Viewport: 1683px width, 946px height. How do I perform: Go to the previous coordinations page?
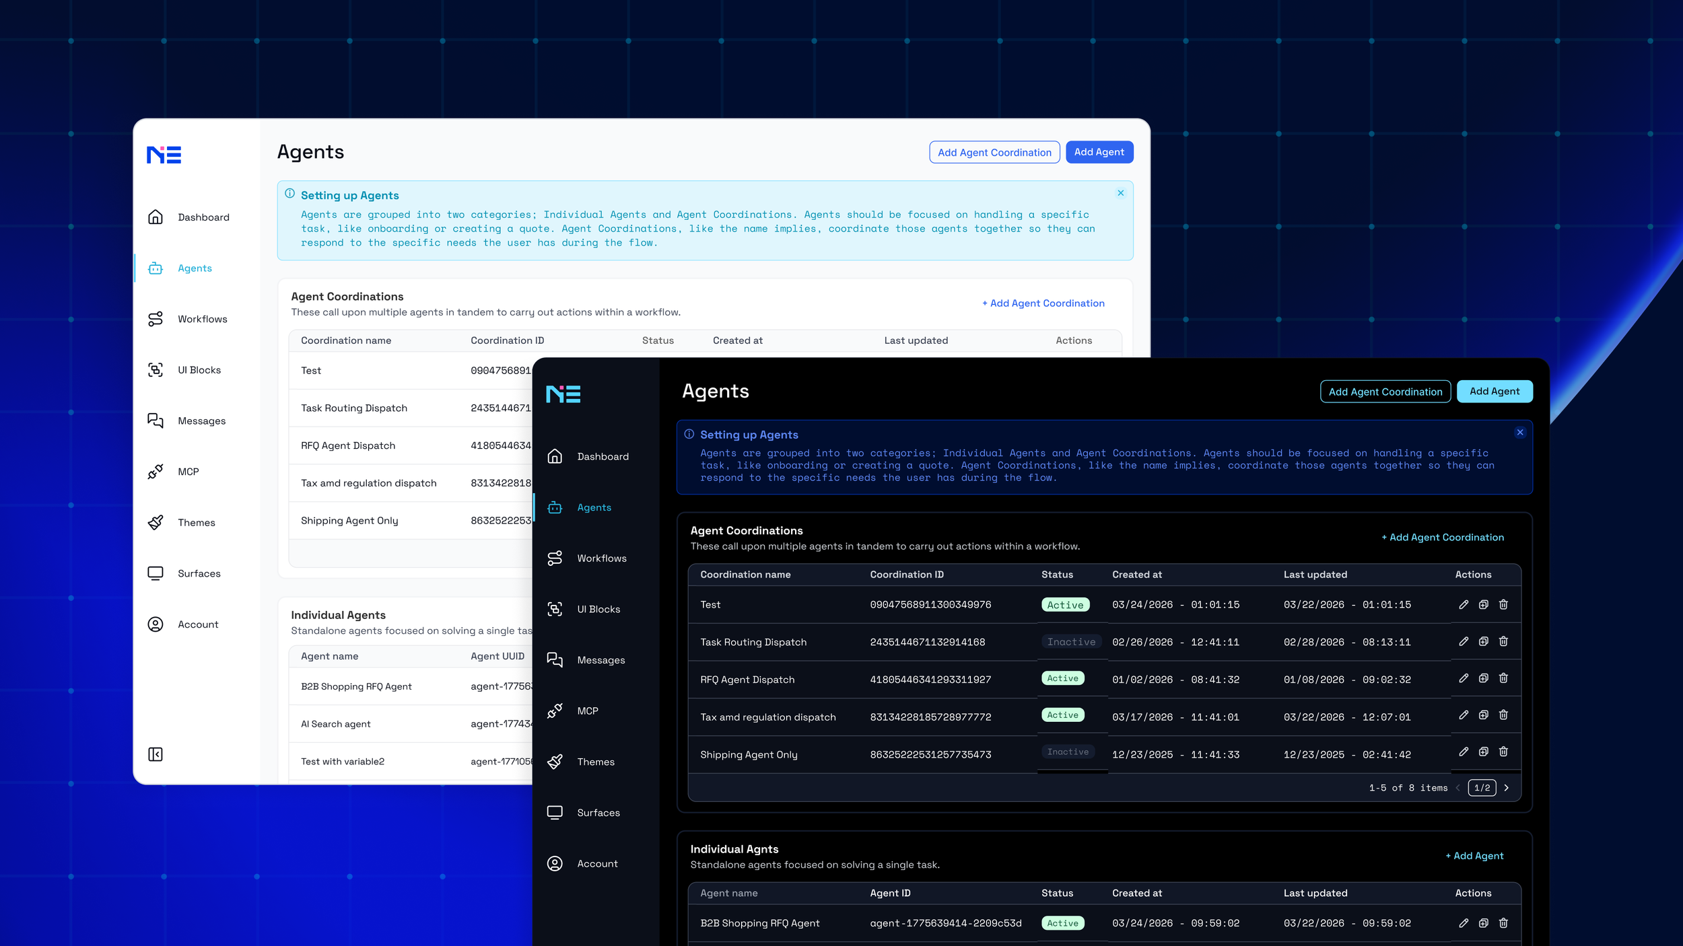[x=1458, y=788]
